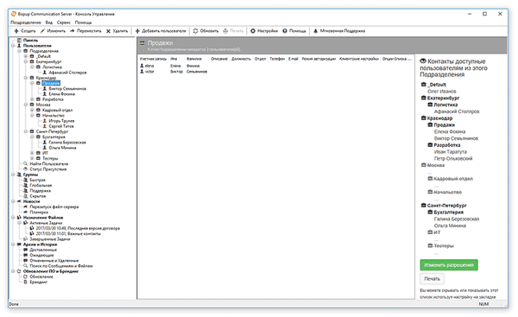Click Добавить пользователя in toolbar
Image resolution: width=518 pixels, height=317 pixels.
click(x=161, y=31)
